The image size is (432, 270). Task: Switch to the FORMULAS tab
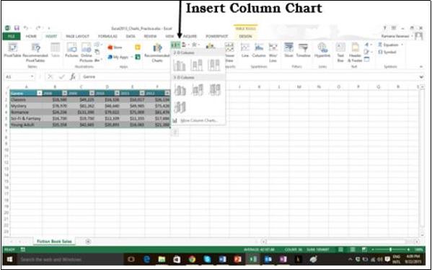coord(107,36)
